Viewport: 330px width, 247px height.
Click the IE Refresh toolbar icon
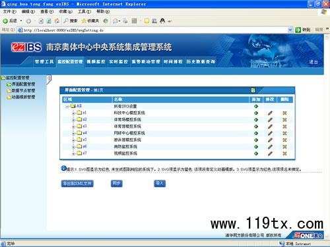(x=49, y=21)
